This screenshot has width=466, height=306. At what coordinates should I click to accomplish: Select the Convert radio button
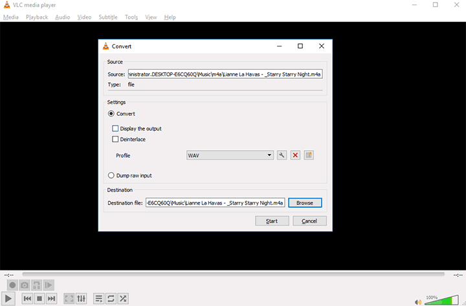pyautogui.click(x=111, y=114)
